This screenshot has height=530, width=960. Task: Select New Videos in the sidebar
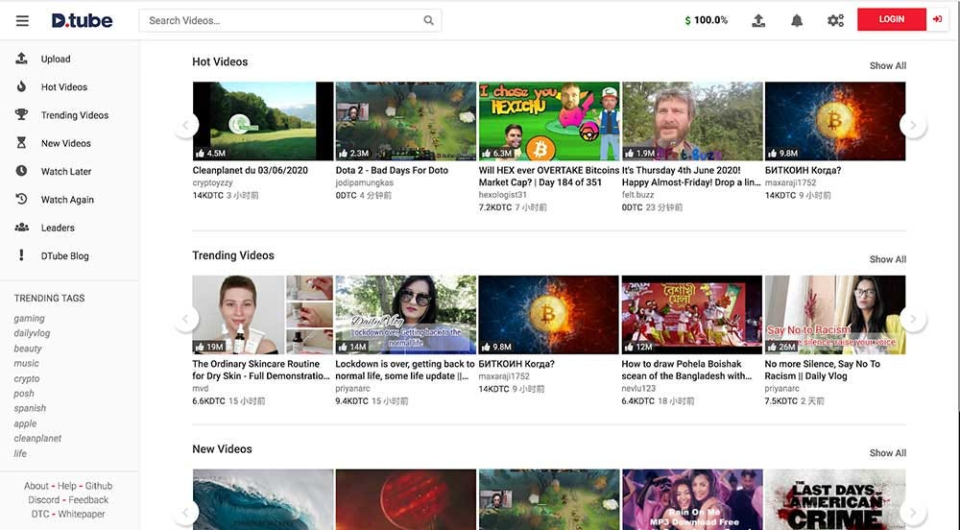tap(66, 143)
